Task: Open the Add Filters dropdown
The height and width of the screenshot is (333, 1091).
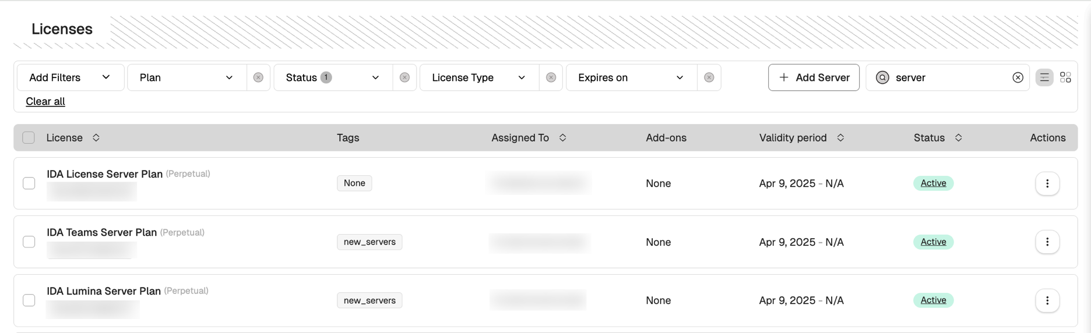Action: 71,77
